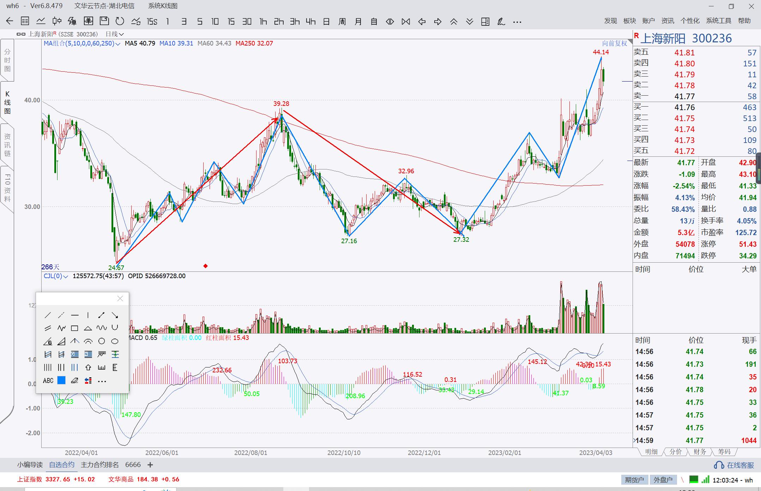The width and height of the screenshot is (761, 491).
Task: Select the horizontal line drawing tool
Action: 74,315
